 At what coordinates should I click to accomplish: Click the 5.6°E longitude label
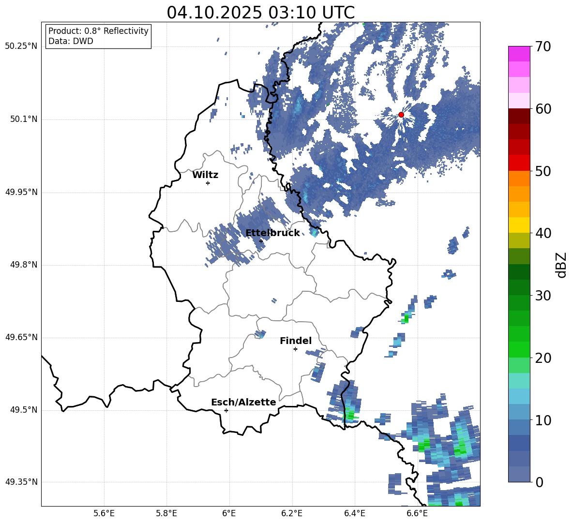click(104, 513)
